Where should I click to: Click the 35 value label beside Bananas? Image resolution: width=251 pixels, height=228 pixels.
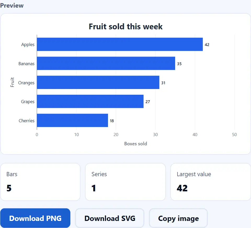(179, 64)
